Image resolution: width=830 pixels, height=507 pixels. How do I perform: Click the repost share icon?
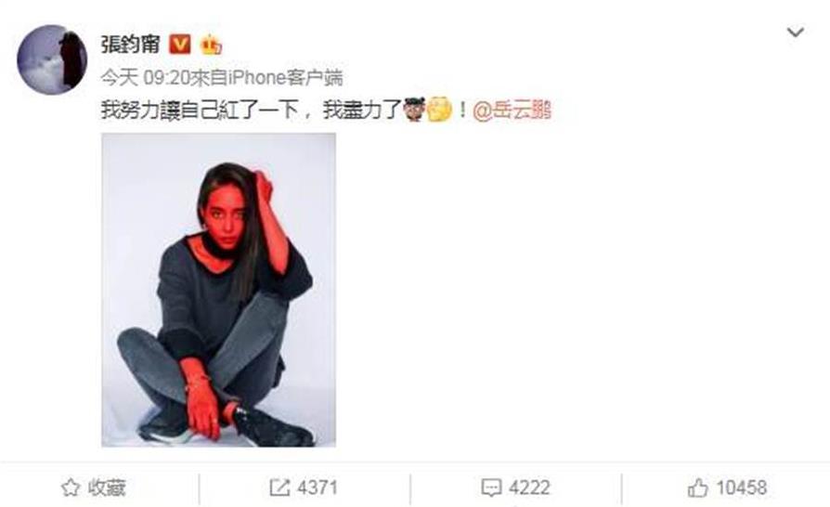coord(279,487)
